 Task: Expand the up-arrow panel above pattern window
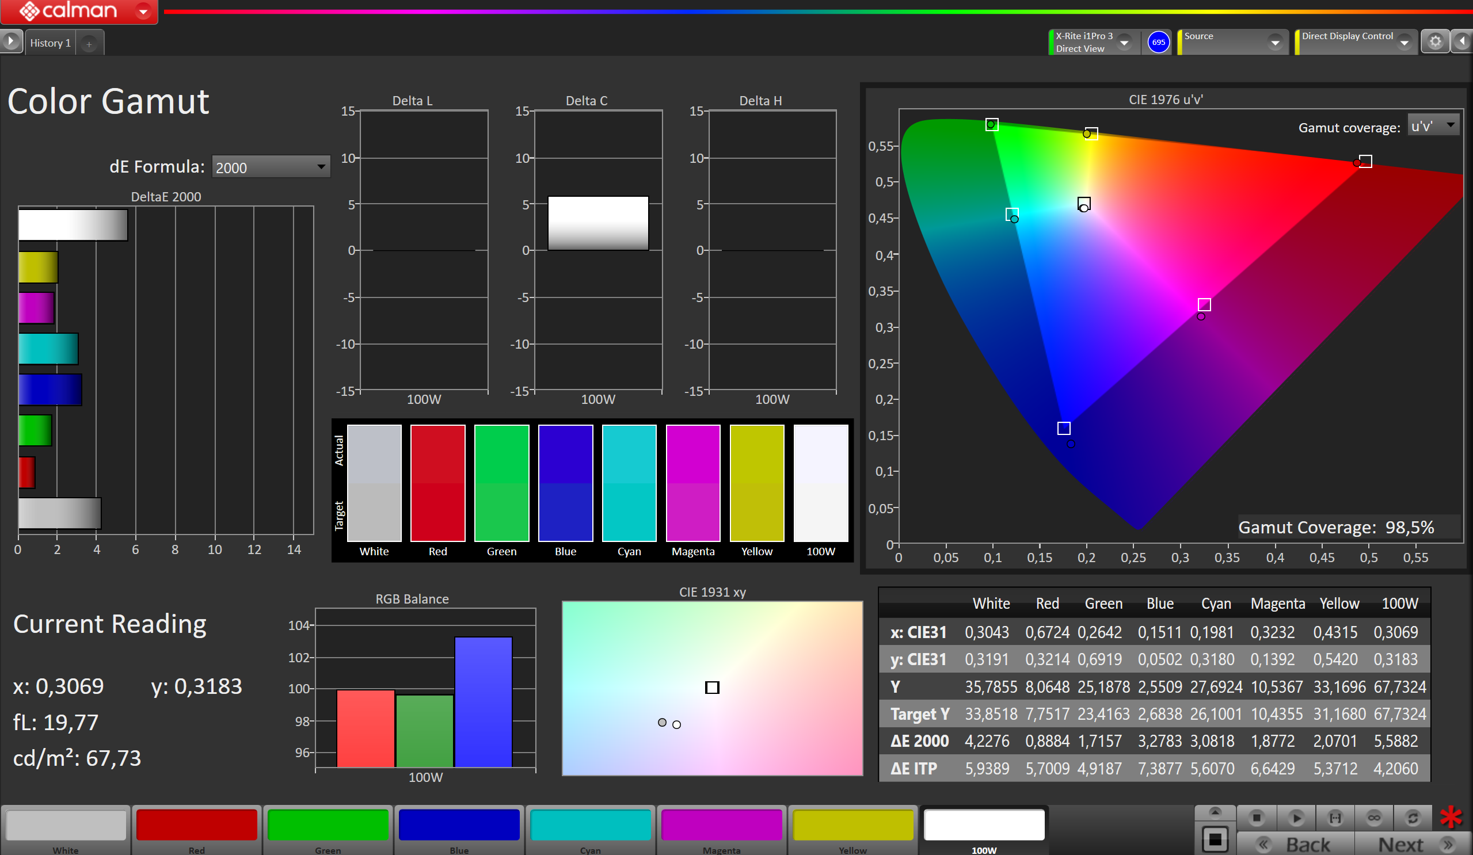pos(1215,812)
